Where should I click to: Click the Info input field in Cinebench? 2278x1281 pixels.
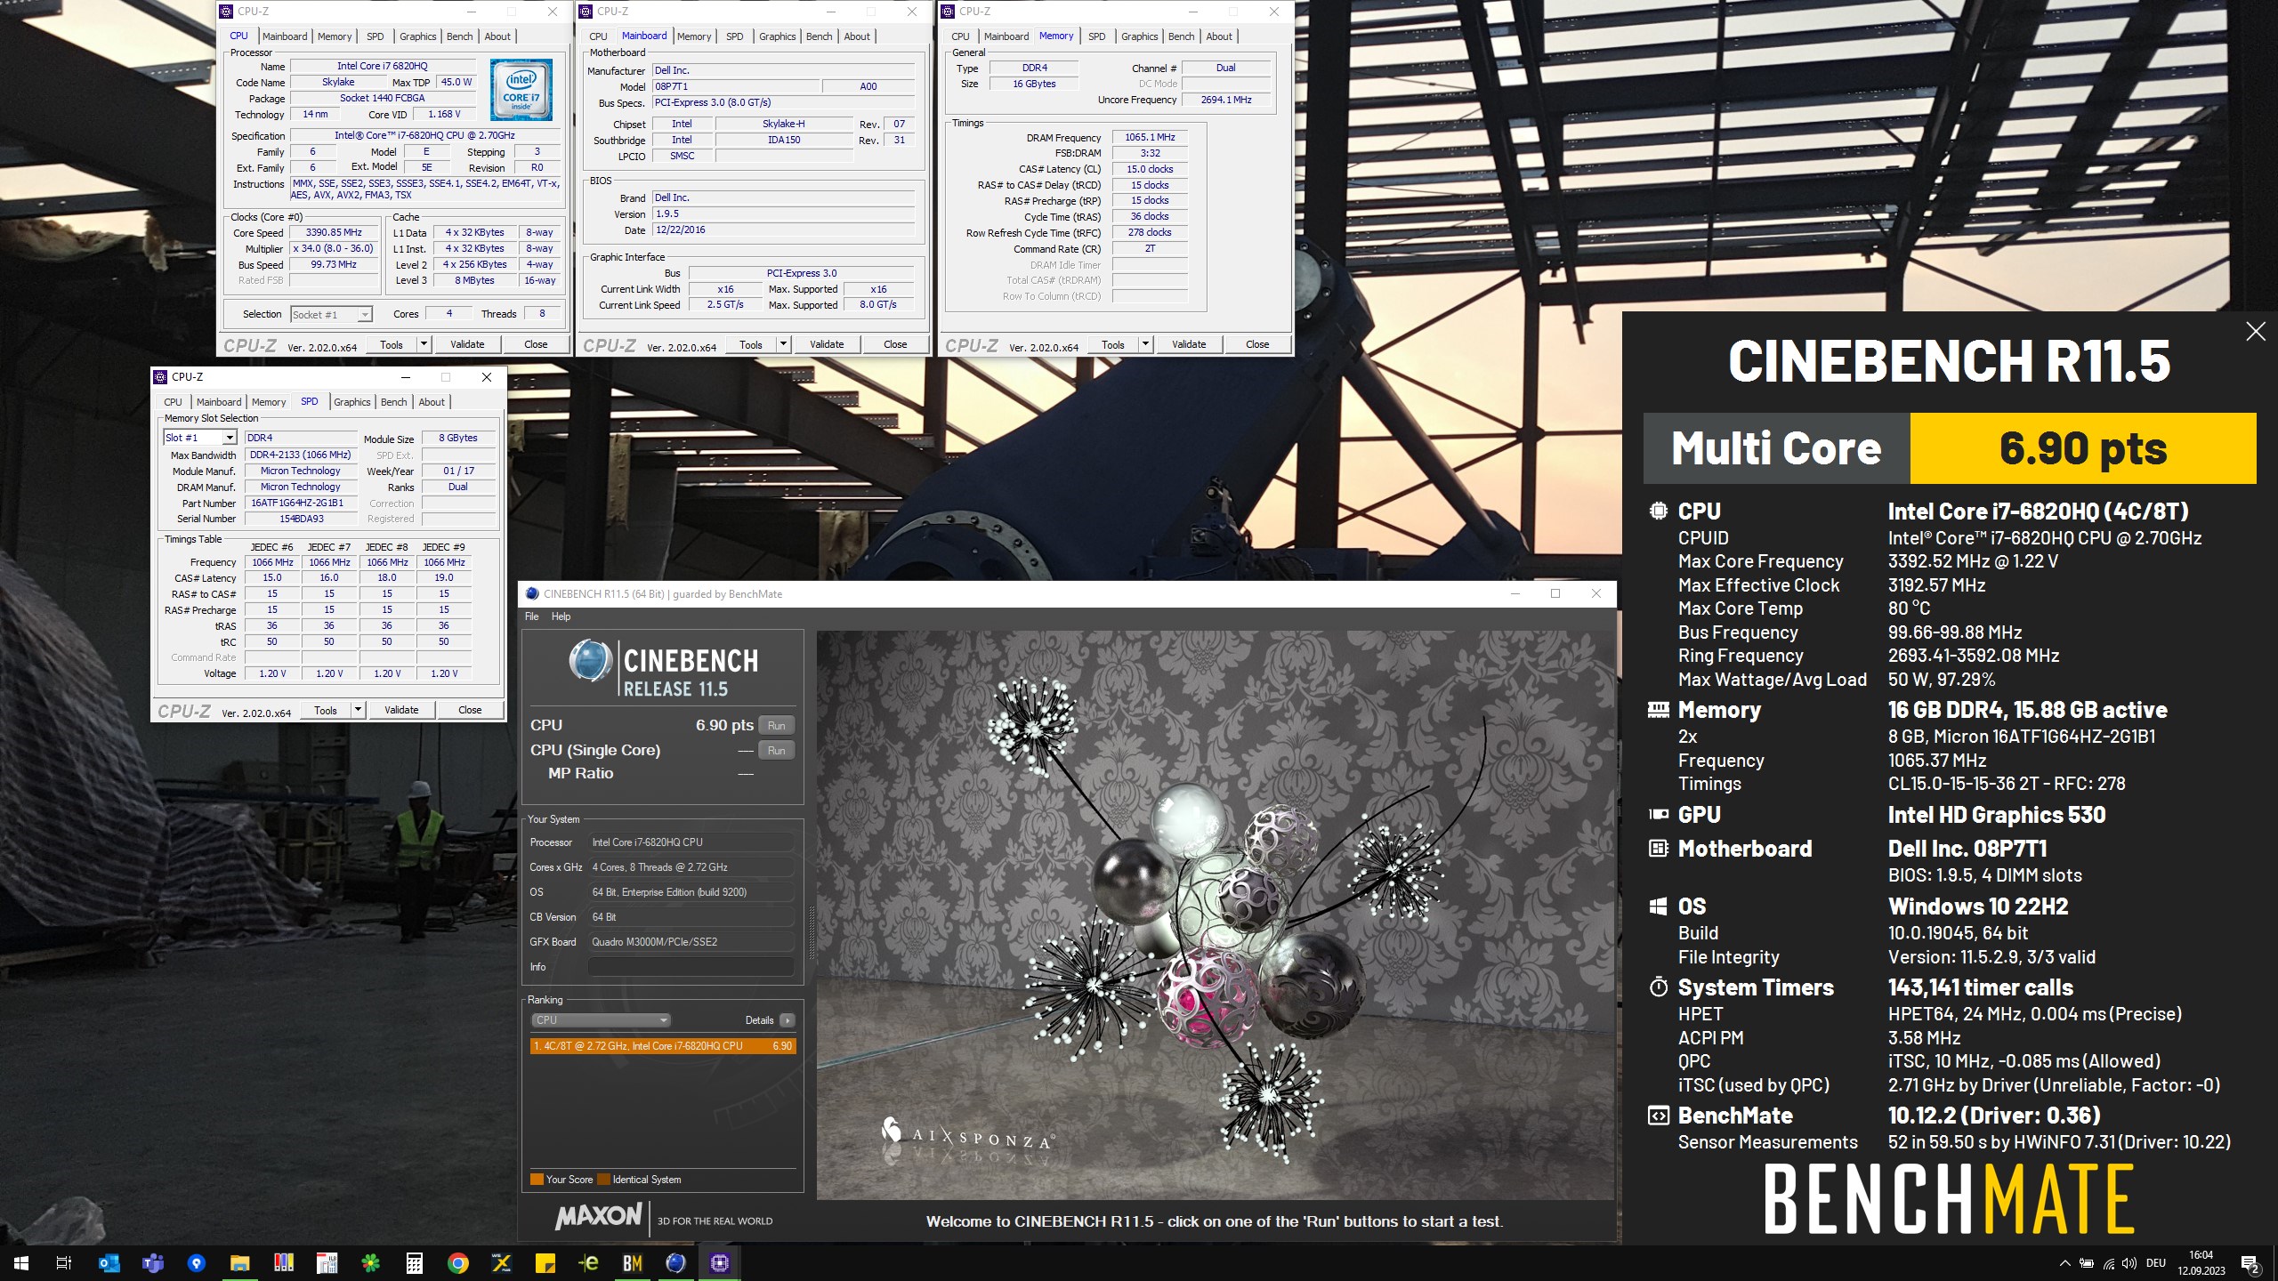691,967
